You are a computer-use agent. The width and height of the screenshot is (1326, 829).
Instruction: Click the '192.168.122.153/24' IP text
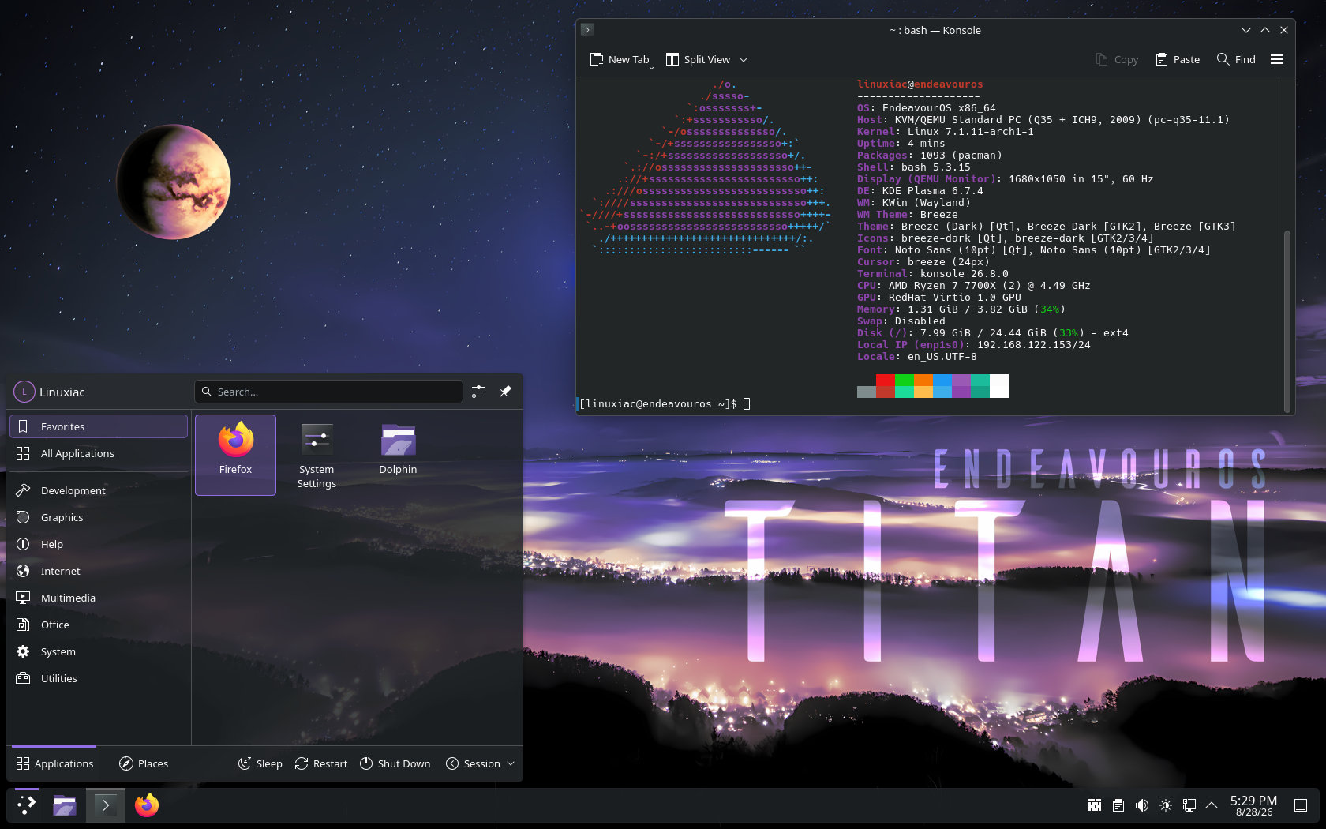point(1034,345)
